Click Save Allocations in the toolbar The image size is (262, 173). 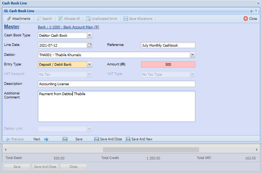[x=138, y=18]
